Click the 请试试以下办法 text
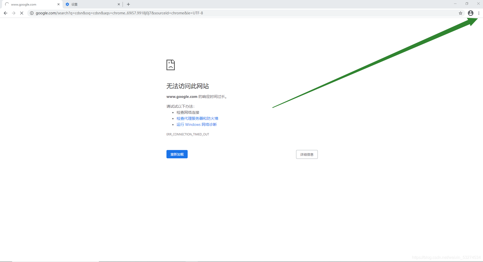 coord(180,106)
